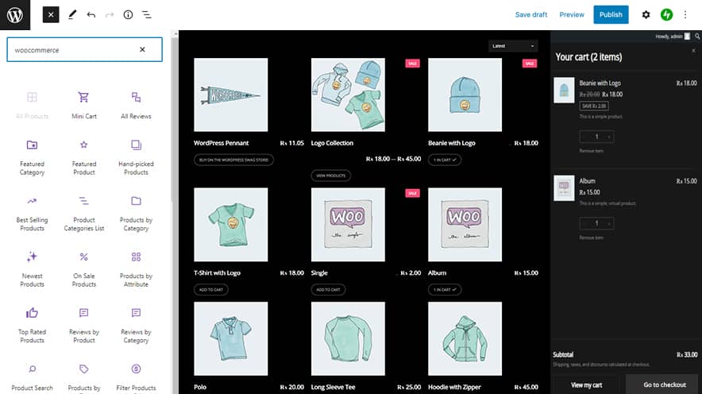Insert the Filter Products block
The height and width of the screenshot is (394, 702).
click(x=136, y=377)
